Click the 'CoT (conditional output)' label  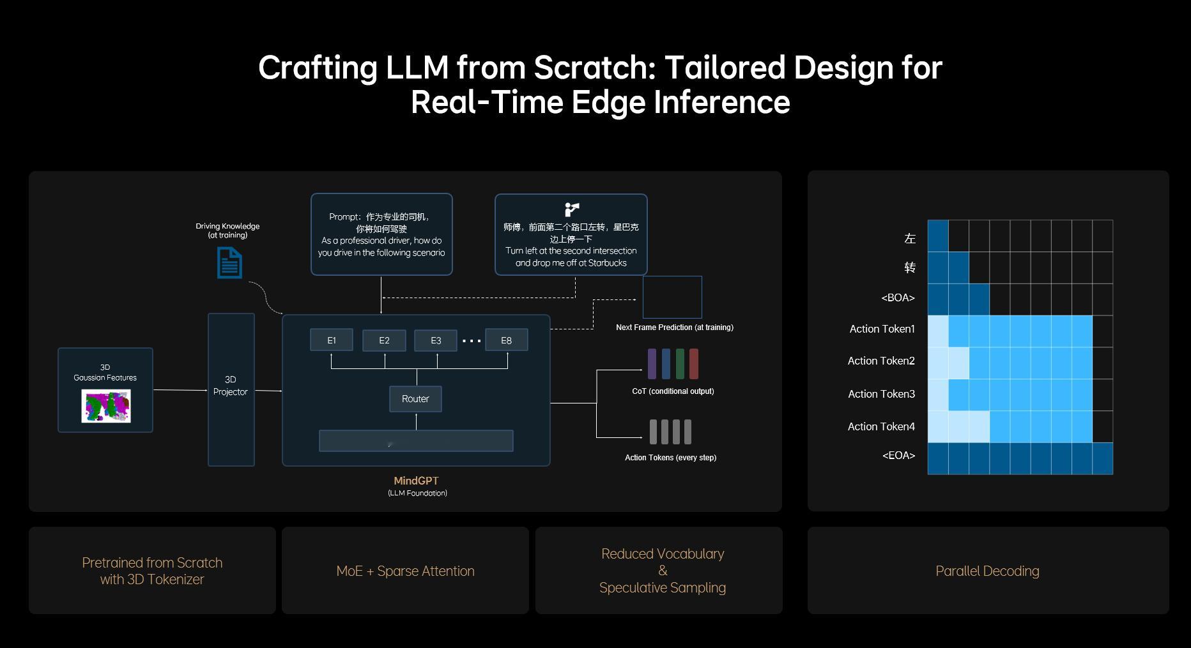(x=673, y=391)
